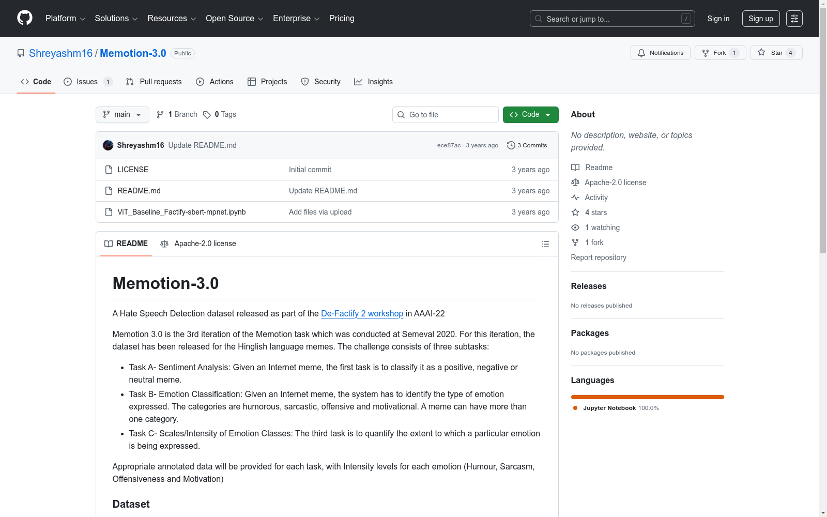Open the Pricing page
827x517 pixels.
(342, 19)
